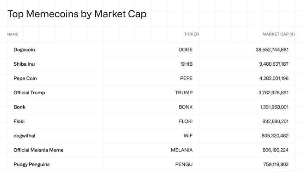The width and height of the screenshot is (306, 179).
Task: Select Dogecoin's market cap value 38,552,744,681
Action: pyautogui.click(x=272, y=50)
